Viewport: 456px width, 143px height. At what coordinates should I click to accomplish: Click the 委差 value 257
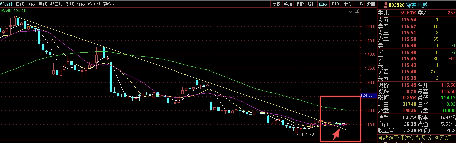tap(451, 13)
